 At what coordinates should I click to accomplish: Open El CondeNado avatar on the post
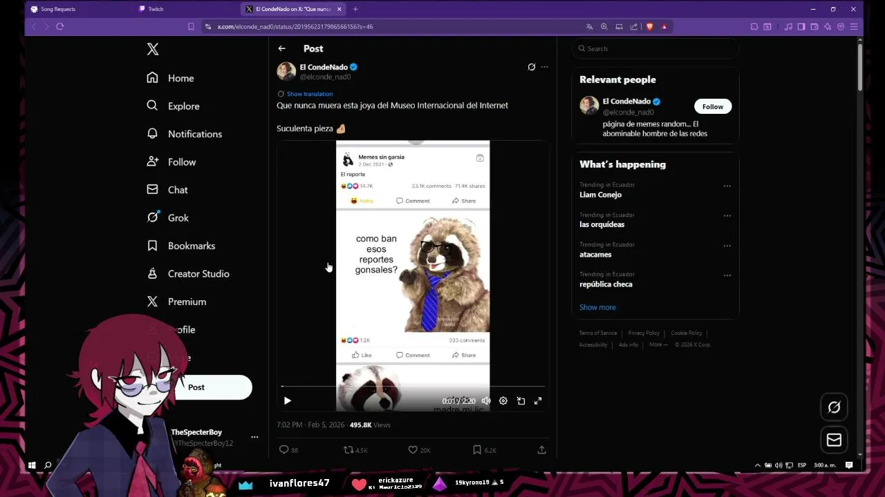point(286,71)
